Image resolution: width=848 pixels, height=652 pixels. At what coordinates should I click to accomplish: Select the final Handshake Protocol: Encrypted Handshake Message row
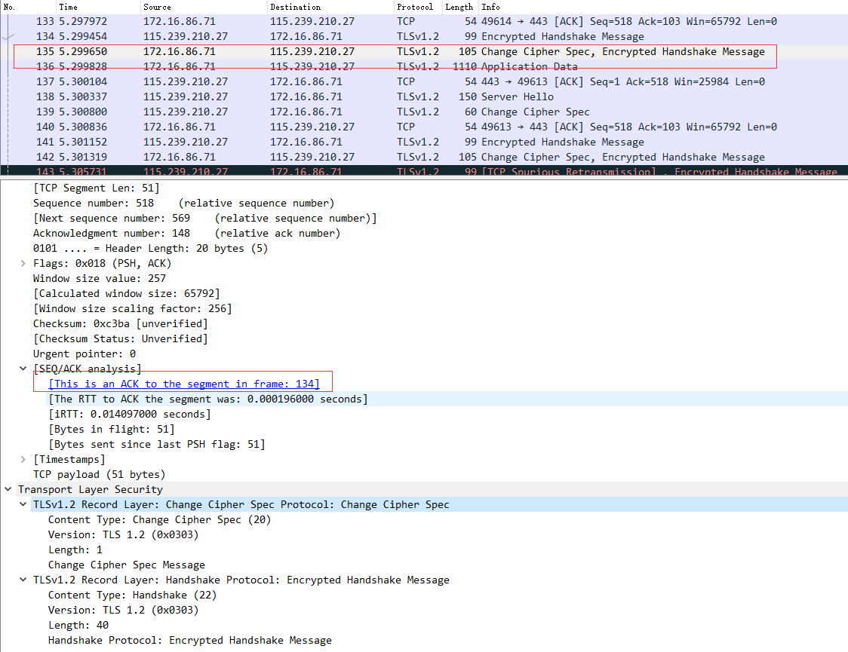coord(190,640)
